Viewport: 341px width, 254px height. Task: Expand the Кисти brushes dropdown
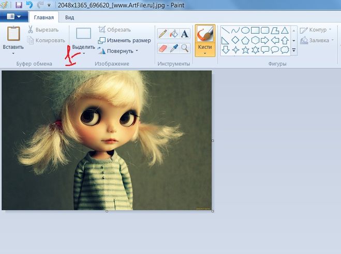click(x=205, y=53)
